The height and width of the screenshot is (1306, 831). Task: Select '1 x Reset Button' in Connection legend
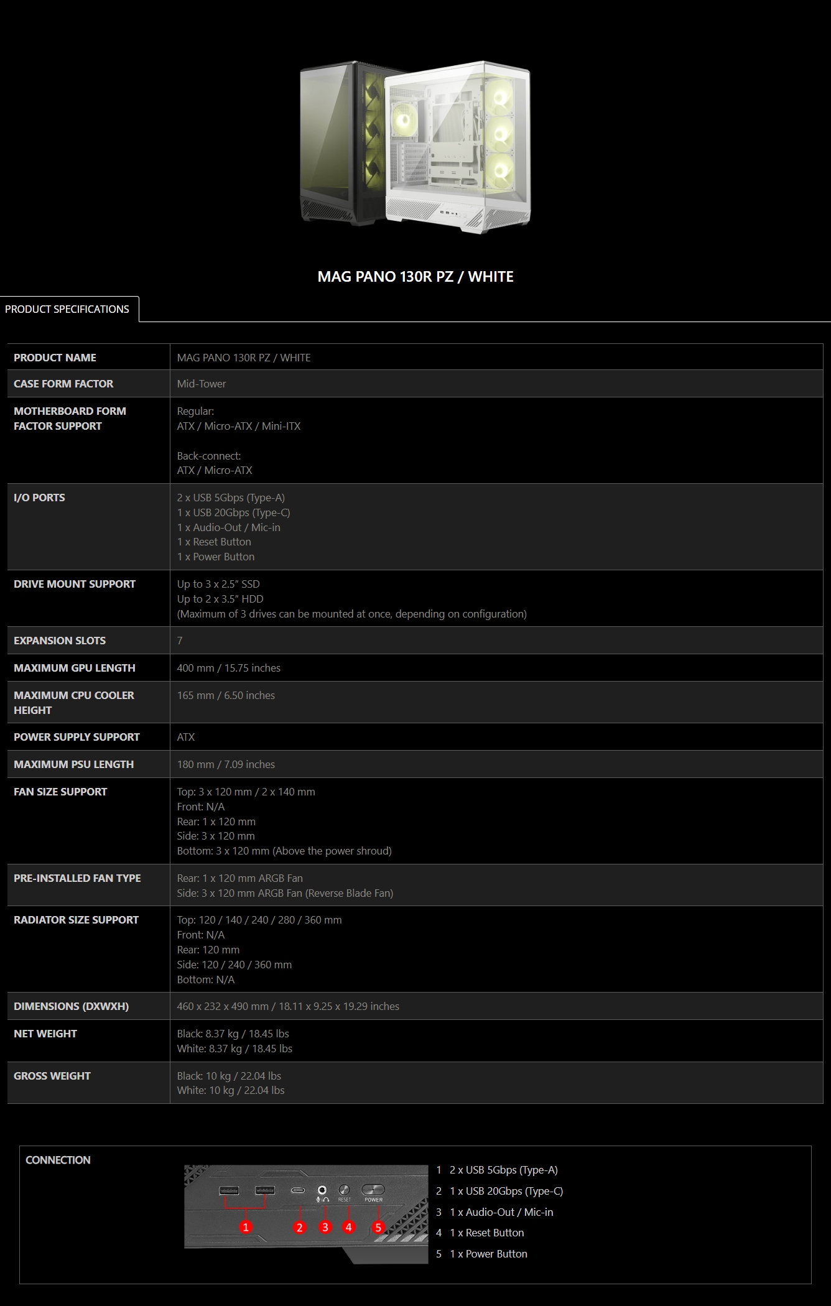point(487,1233)
